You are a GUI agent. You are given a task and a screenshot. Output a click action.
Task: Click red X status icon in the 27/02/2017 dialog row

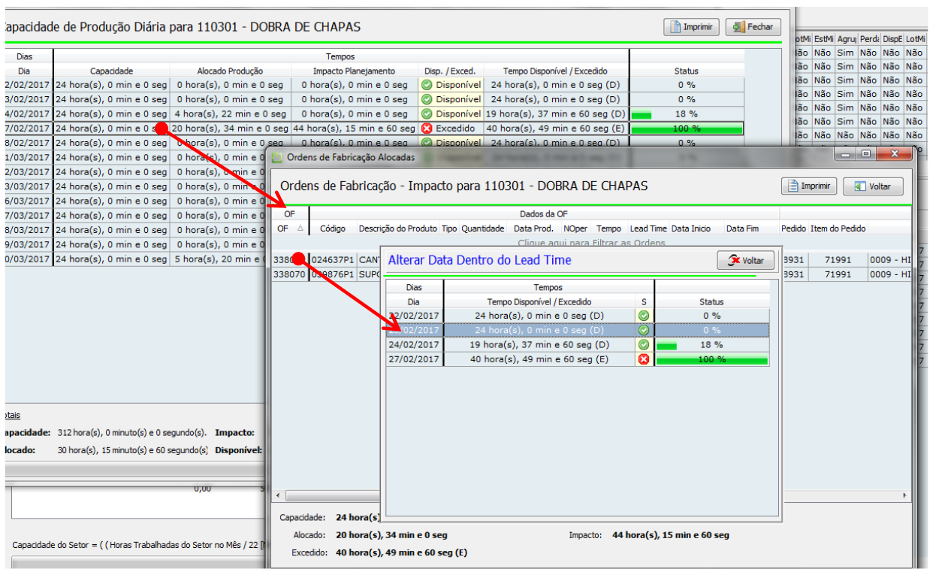(x=643, y=359)
